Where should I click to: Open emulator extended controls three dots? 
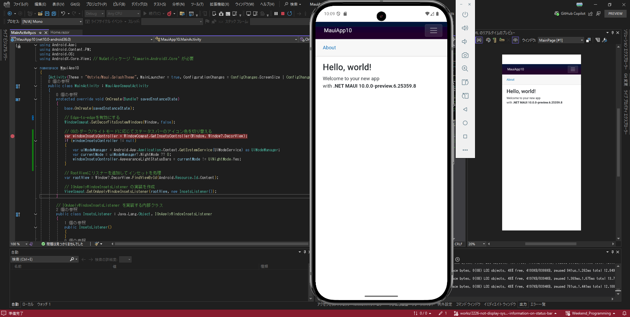(x=465, y=150)
